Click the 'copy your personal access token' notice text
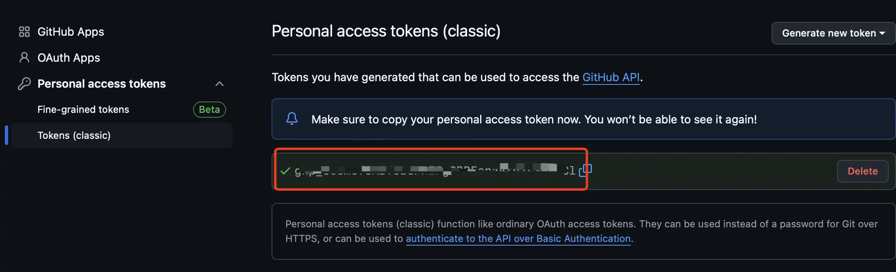Image resolution: width=896 pixels, height=272 pixels. [x=534, y=119]
